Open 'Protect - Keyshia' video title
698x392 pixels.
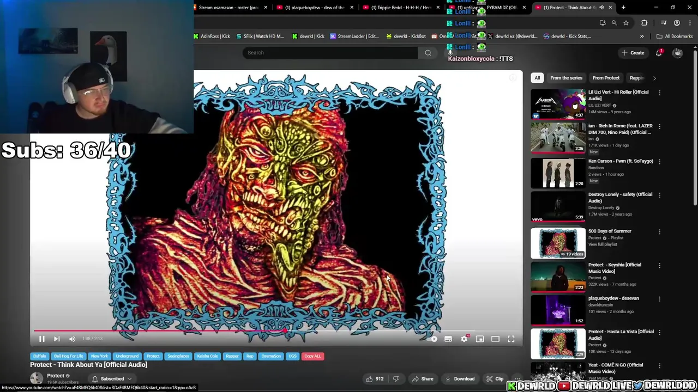[x=615, y=268]
